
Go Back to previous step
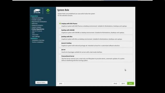pos(123,83)
